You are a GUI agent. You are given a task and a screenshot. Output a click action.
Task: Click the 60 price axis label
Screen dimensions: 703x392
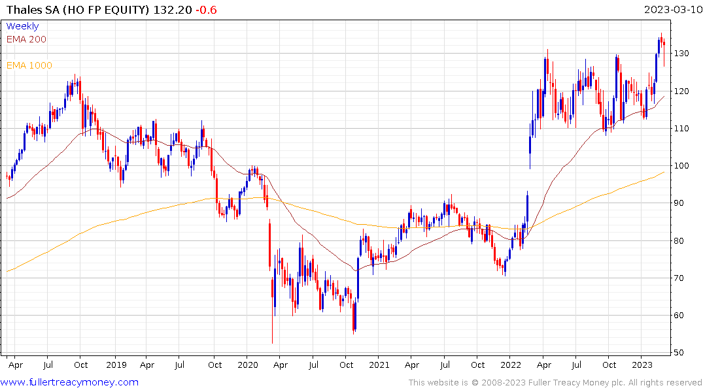click(679, 316)
